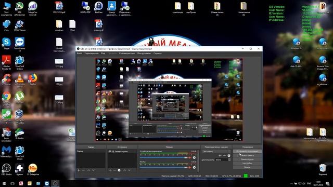The height and width of the screenshot is (187, 333).
Task: Open TeamViewer 14 desktop shortcut
Action: click(x=20, y=45)
